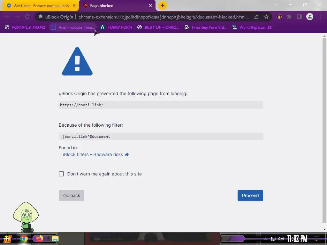The width and height of the screenshot is (327, 245).
Task: Close the Page blocked tab
Action: (150, 6)
